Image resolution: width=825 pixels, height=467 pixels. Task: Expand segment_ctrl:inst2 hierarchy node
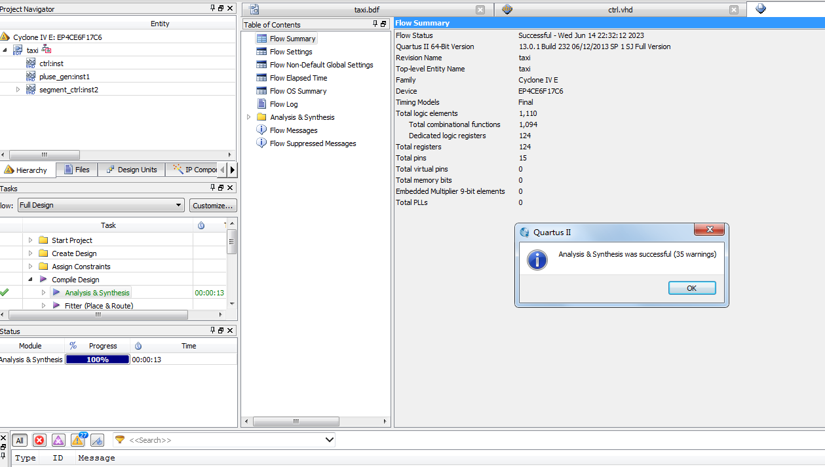18,90
